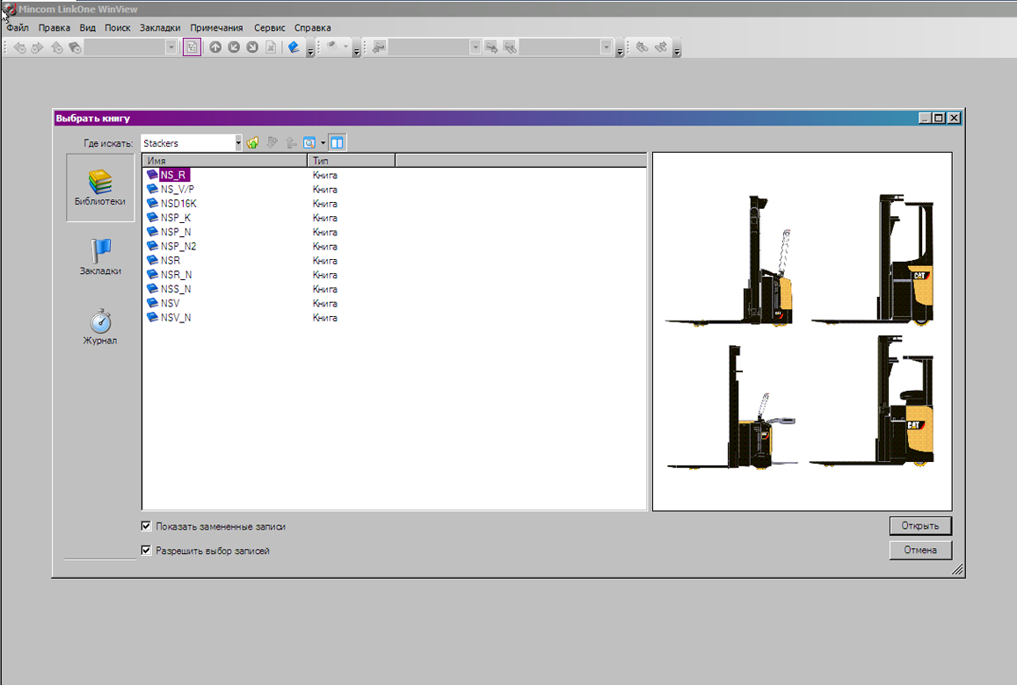Click the blue book icon in main toolbar

pyautogui.click(x=294, y=47)
